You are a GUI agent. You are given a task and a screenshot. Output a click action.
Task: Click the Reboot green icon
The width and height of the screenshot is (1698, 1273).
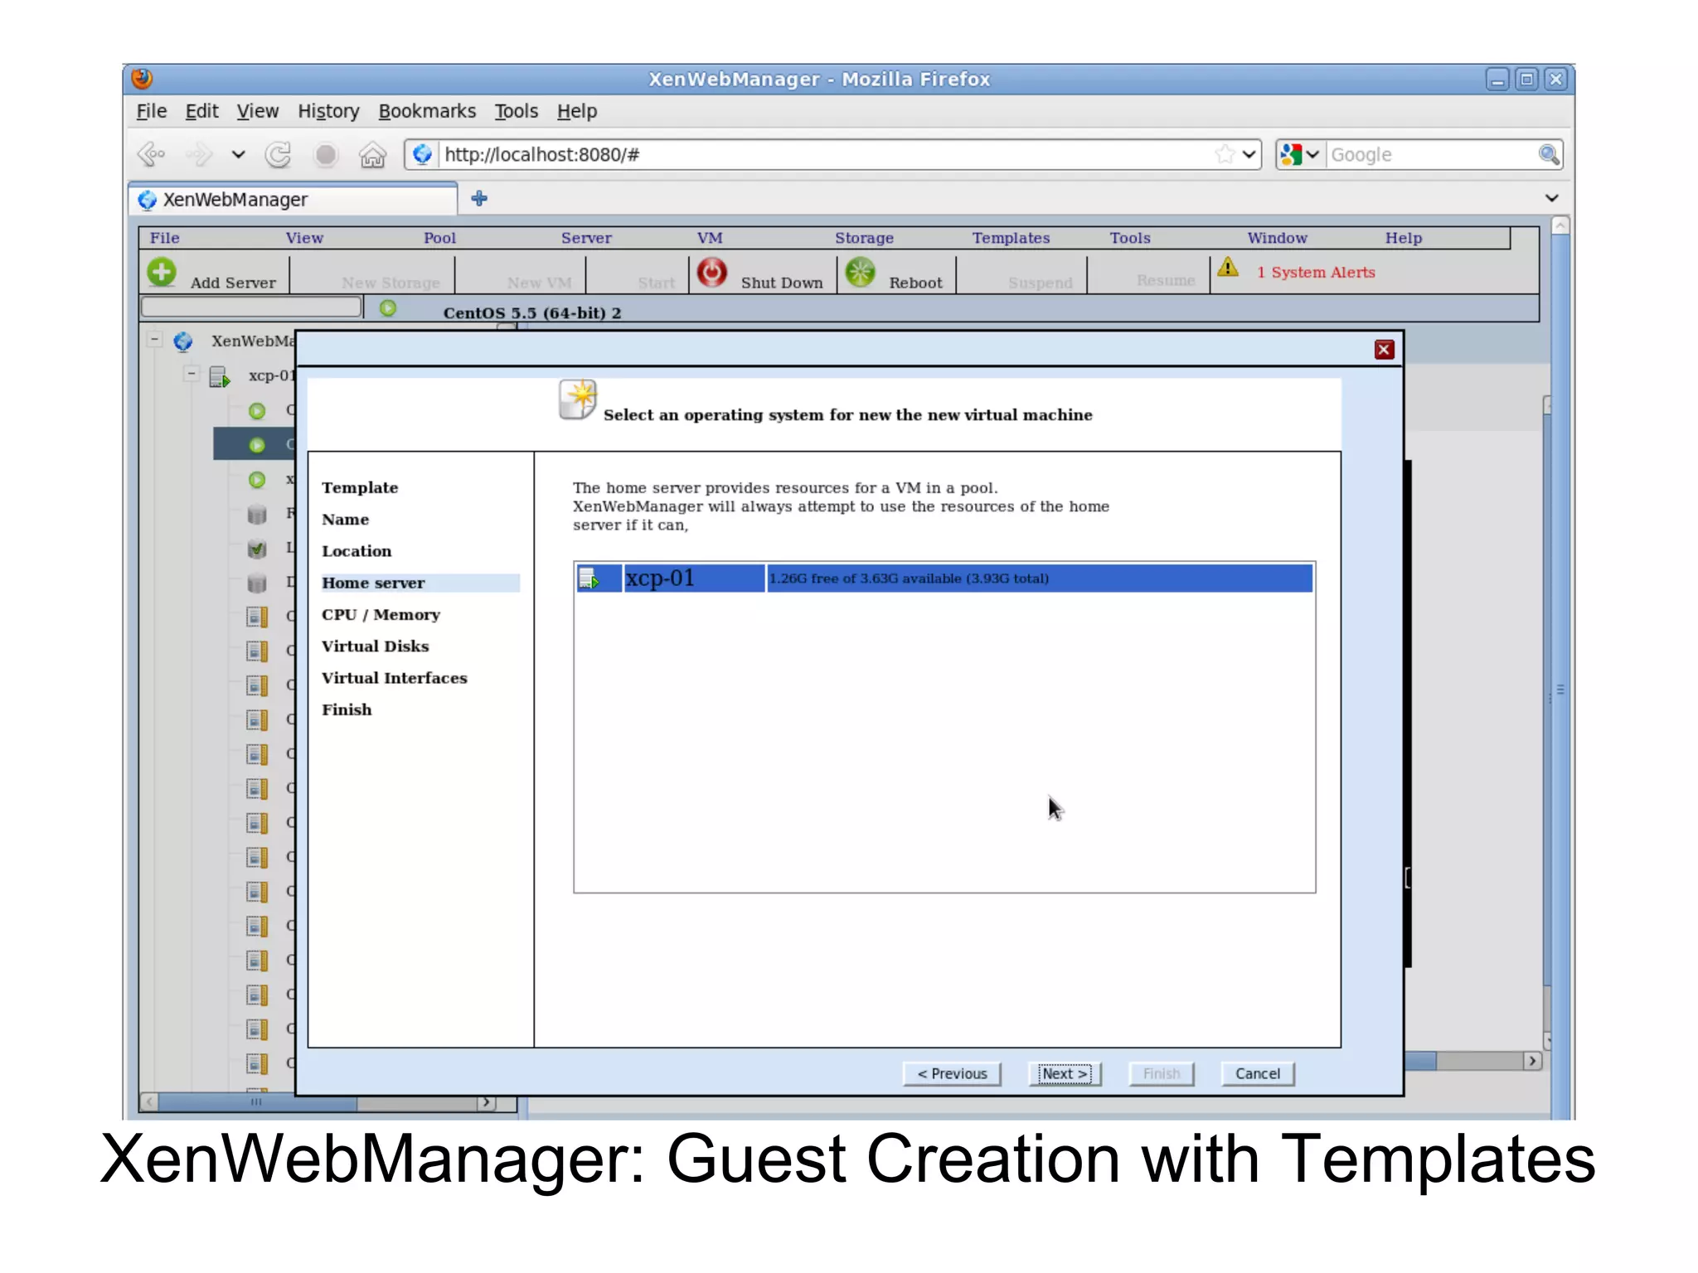[861, 272]
